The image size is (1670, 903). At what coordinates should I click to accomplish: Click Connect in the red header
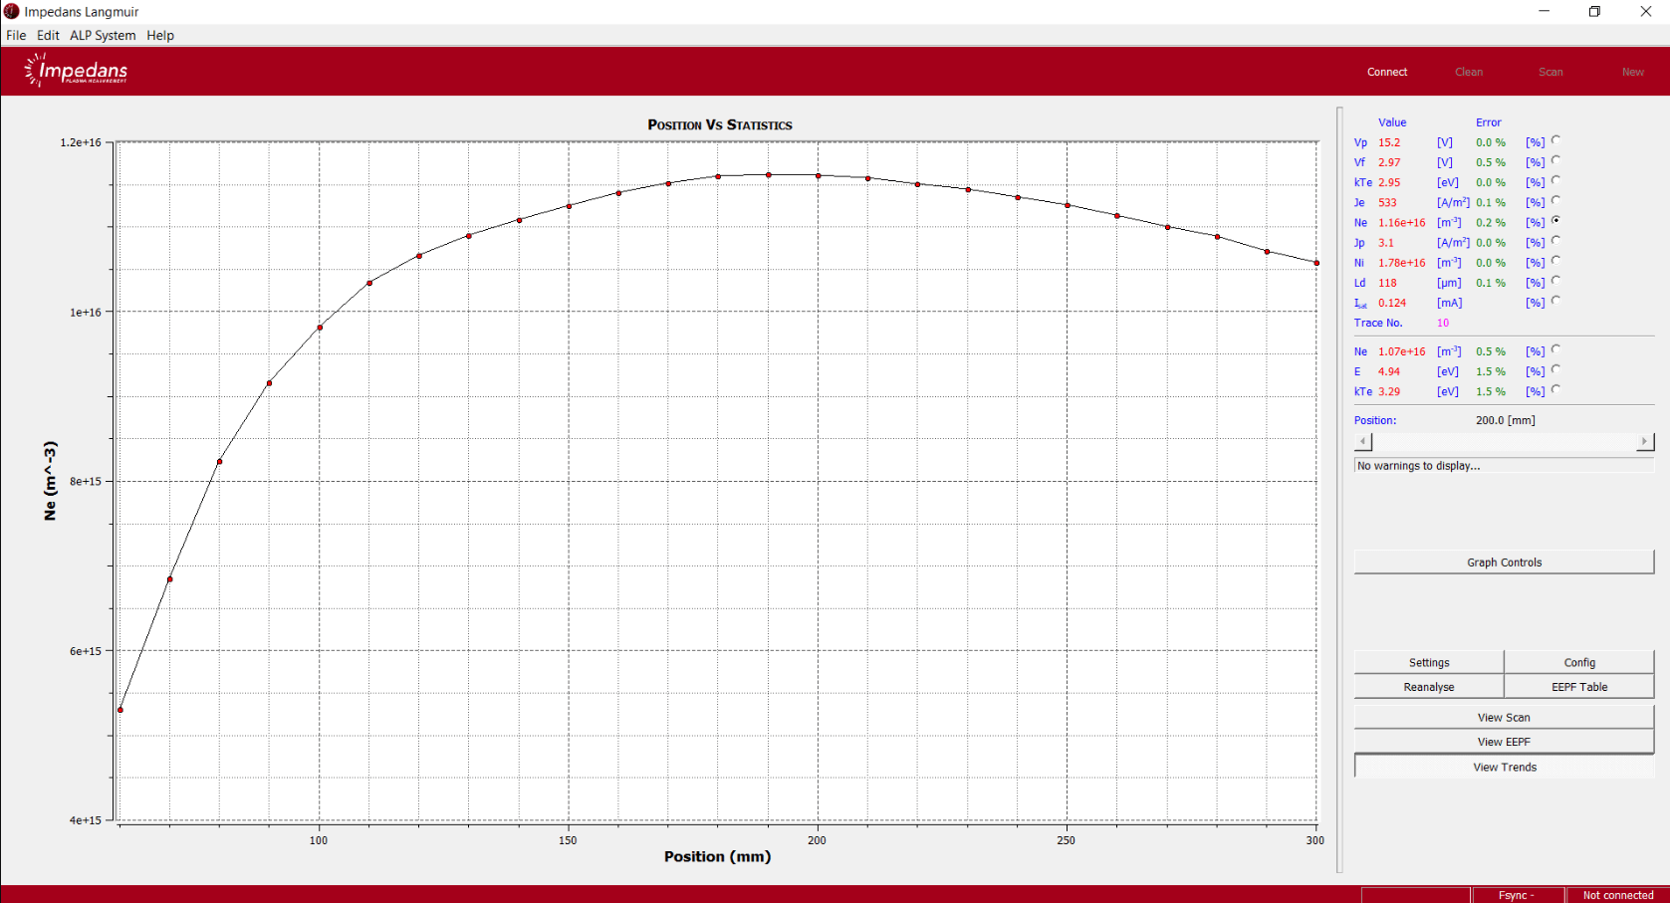[x=1386, y=72]
